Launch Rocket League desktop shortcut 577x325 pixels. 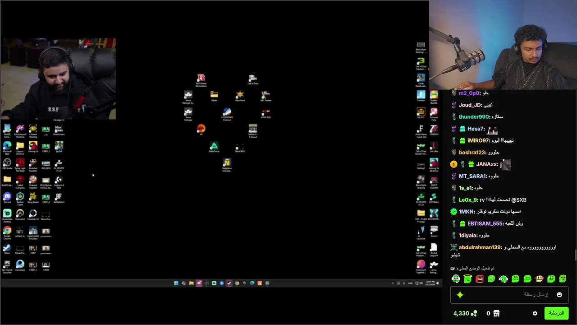tap(434, 250)
